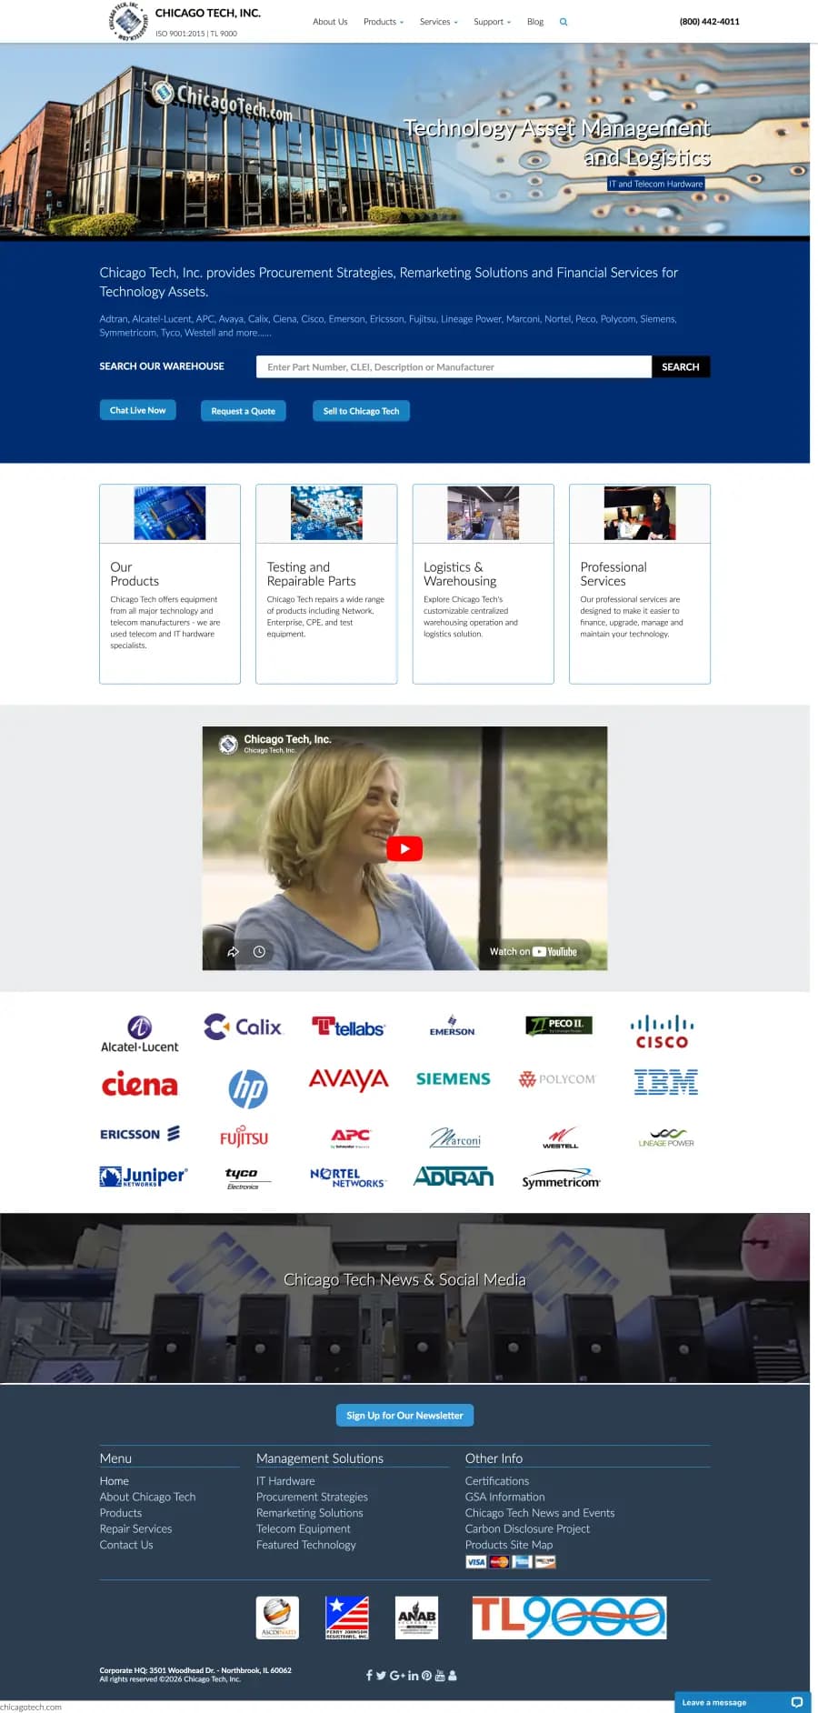Open the Carbon Disclosure Project link
This screenshot has width=818, height=1713.
(x=527, y=1528)
